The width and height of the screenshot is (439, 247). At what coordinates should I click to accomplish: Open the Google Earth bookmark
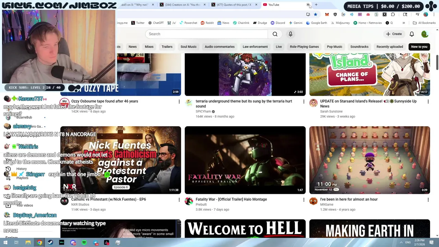(x=316, y=23)
